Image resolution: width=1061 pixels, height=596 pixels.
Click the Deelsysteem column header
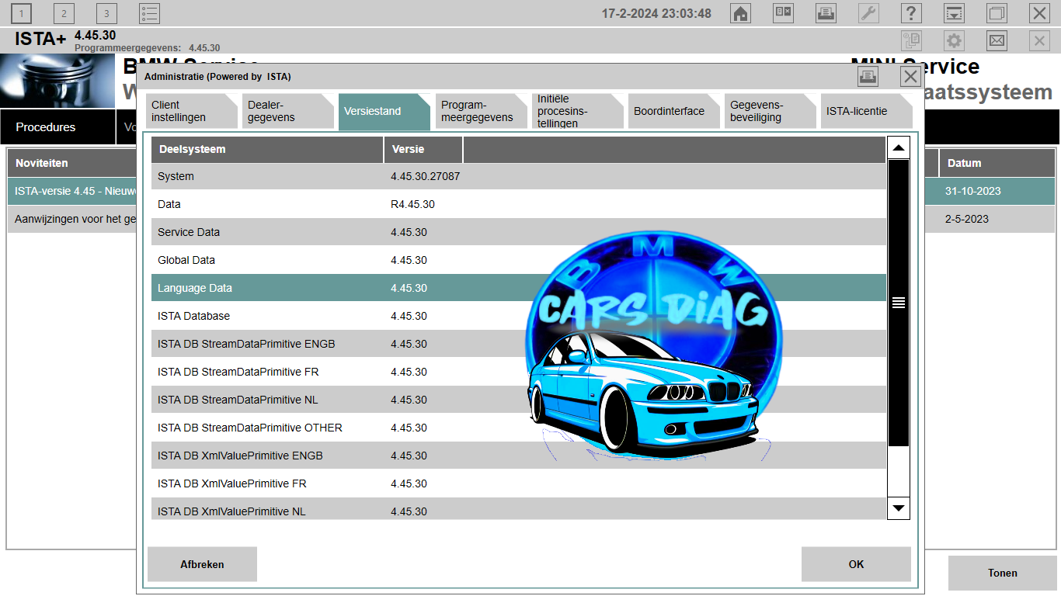pos(267,149)
